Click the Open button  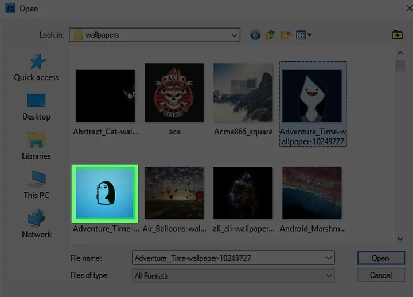pyautogui.click(x=381, y=258)
